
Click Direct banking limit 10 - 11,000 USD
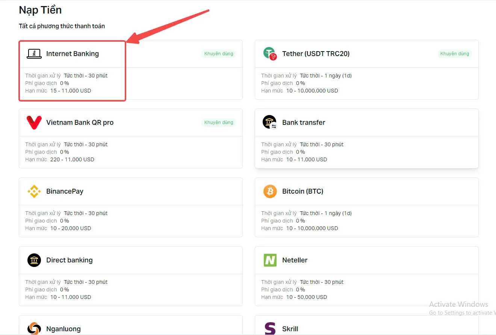coord(71,297)
